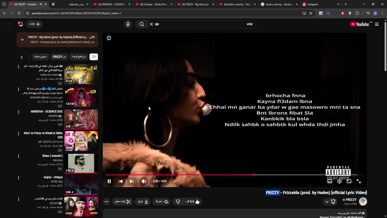
Task: Go to YouTube home logo
Action: 359,24
